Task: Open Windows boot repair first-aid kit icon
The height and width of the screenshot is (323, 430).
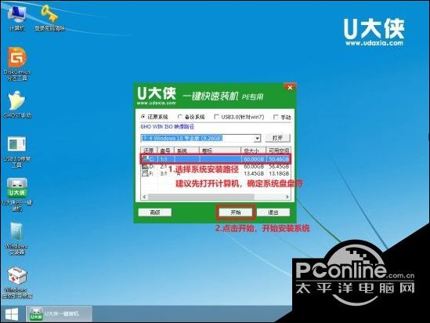Action: (17, 282)
